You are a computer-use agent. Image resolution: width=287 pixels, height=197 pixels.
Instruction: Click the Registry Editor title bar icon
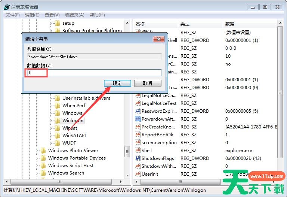[x=6, y=7]
